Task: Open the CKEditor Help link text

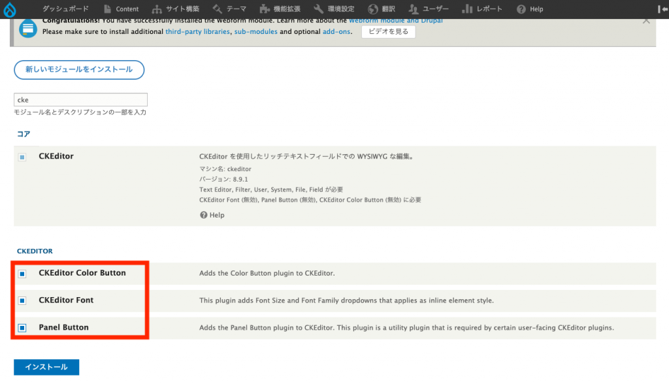Action: (x=217, y=215)
